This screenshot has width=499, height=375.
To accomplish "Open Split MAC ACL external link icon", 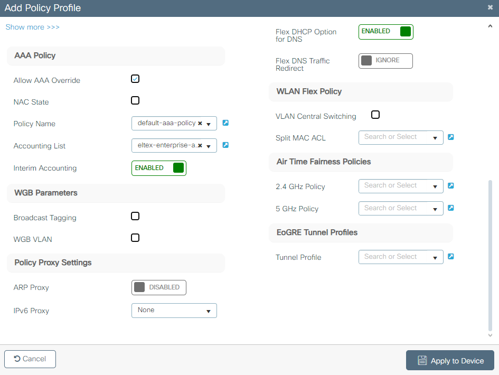I will (x=451, y=137).
